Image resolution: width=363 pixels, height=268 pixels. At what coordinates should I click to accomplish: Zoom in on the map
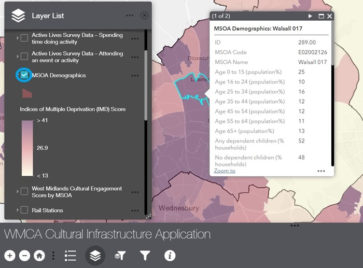10,256
